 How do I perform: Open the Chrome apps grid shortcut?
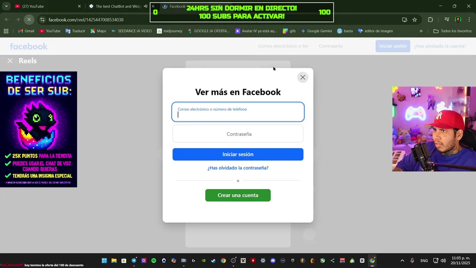(x=6, y=31)
